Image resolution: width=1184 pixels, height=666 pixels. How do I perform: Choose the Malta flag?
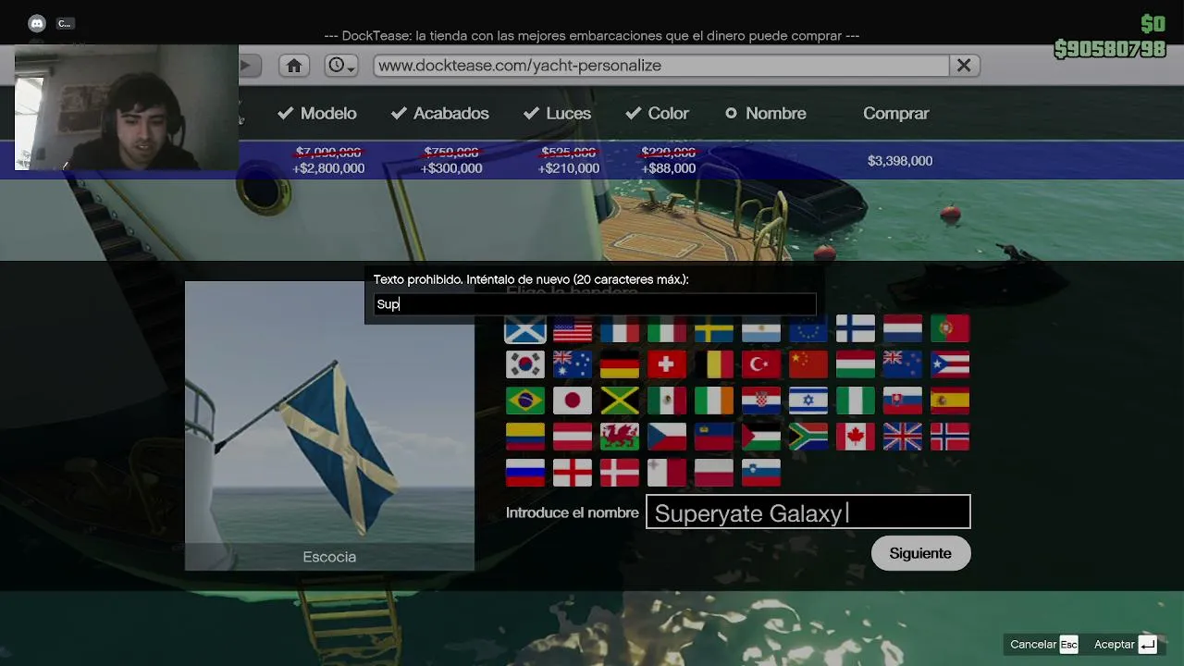pyautogui.click(x=667, y=473)
